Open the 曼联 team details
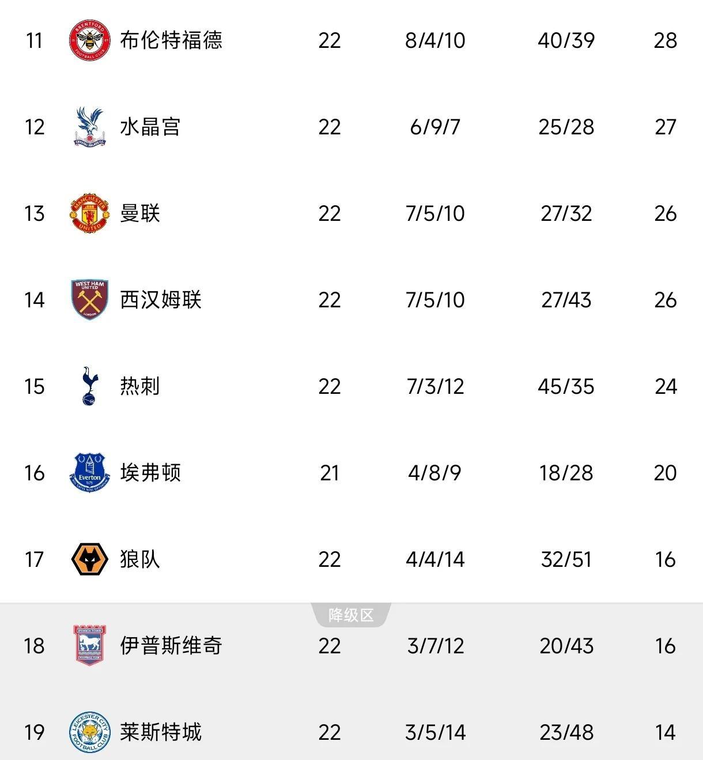The height and width of the screenshot is (760, 703). click(140, 213)
